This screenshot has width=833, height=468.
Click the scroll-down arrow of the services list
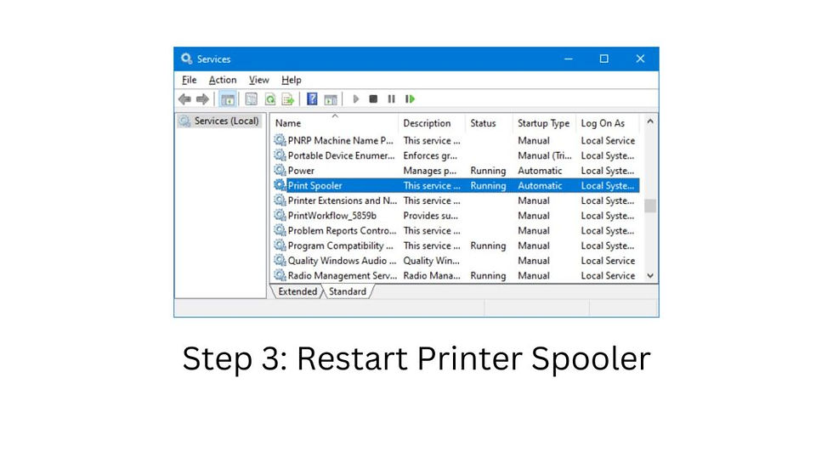[650, 275]
